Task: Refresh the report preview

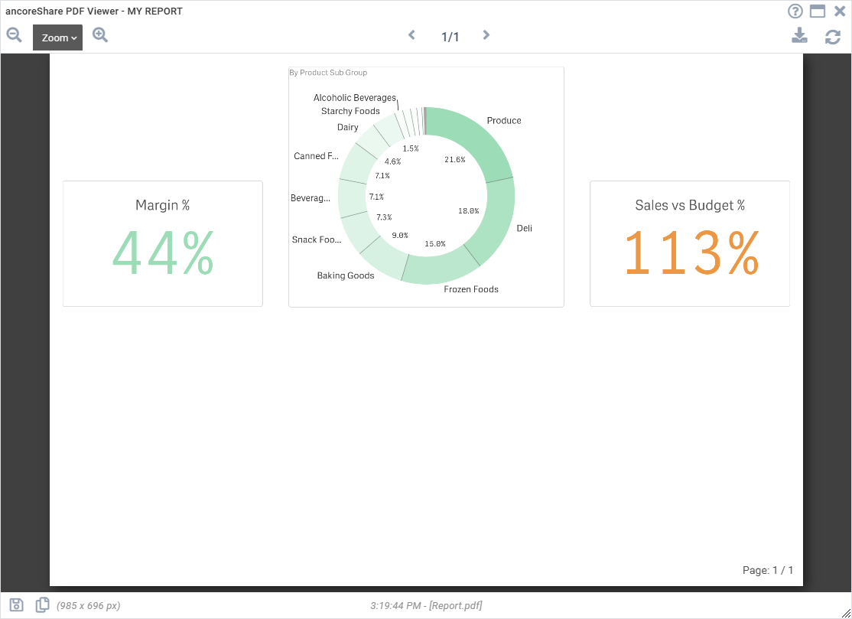Action: pos(832,37)
